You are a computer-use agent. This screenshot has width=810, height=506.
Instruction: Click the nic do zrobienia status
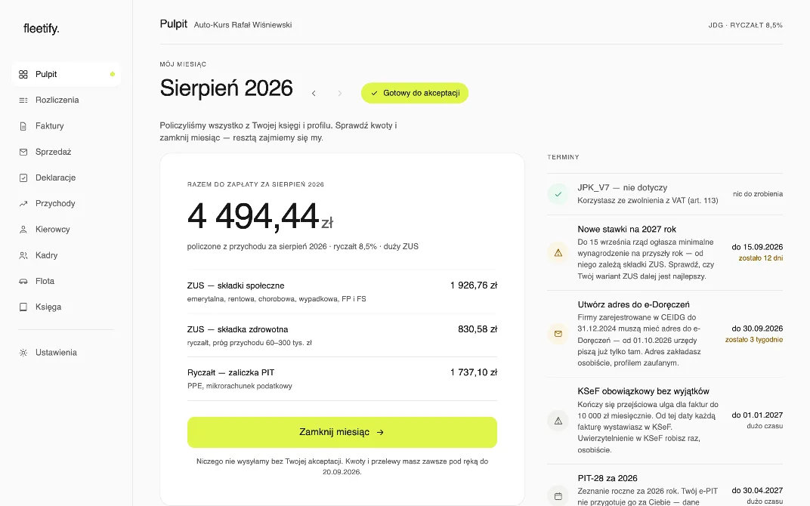(758, 194)
